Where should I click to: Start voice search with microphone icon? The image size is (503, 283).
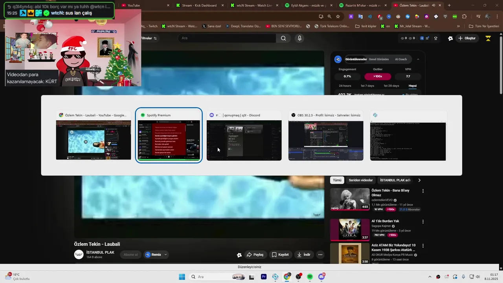[x=299, y=38]
